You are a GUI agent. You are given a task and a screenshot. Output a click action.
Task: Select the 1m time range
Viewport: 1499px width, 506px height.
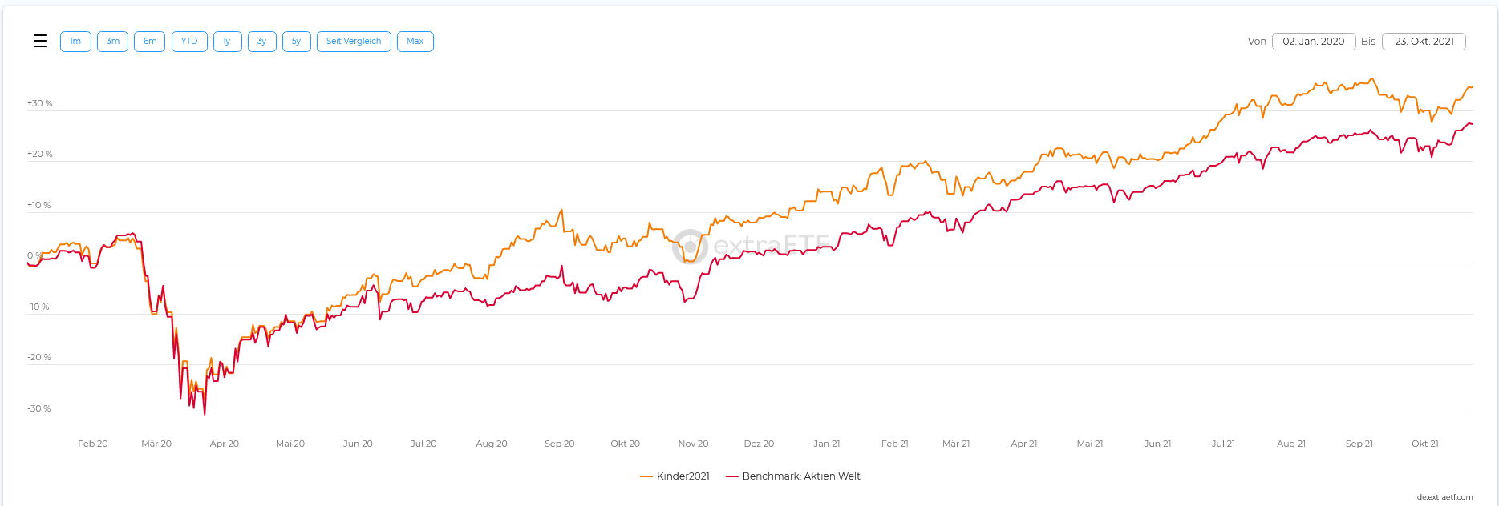coord(75,42)
